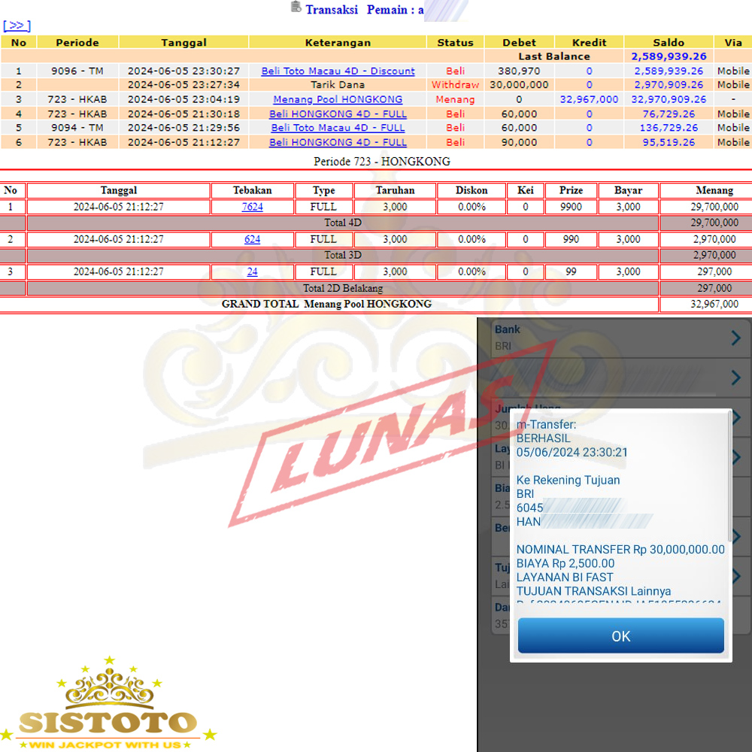Open Beli Toto Macau 4D - Discount link
This screenshot has height=752, width=752.
click(x=338, y=71)
